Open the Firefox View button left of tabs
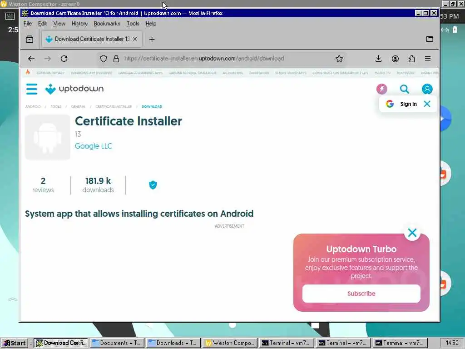Image resolution: width=465 pixels, height=349 pixels. coord(30,39)
